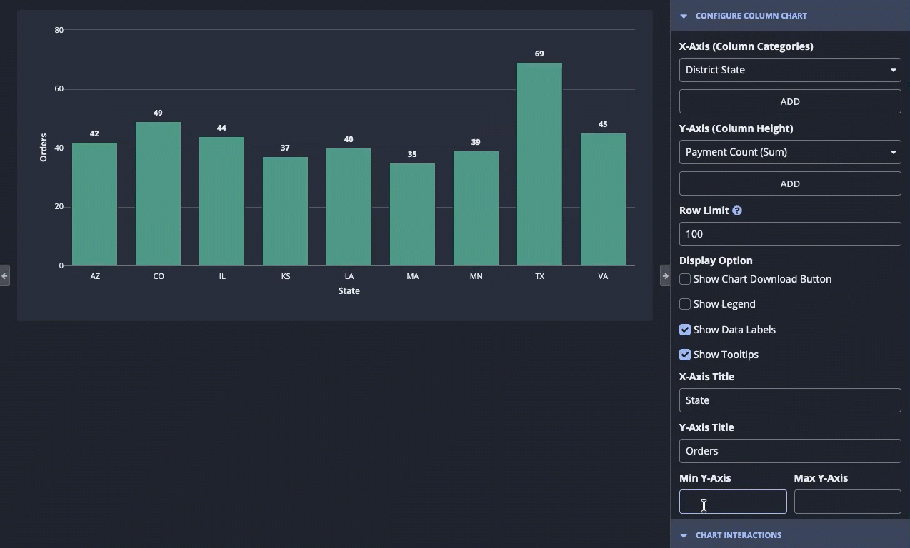Click ADD button under X-Axis categories
The height and width of the screenshot is (548, 910).
click(790, 101)
